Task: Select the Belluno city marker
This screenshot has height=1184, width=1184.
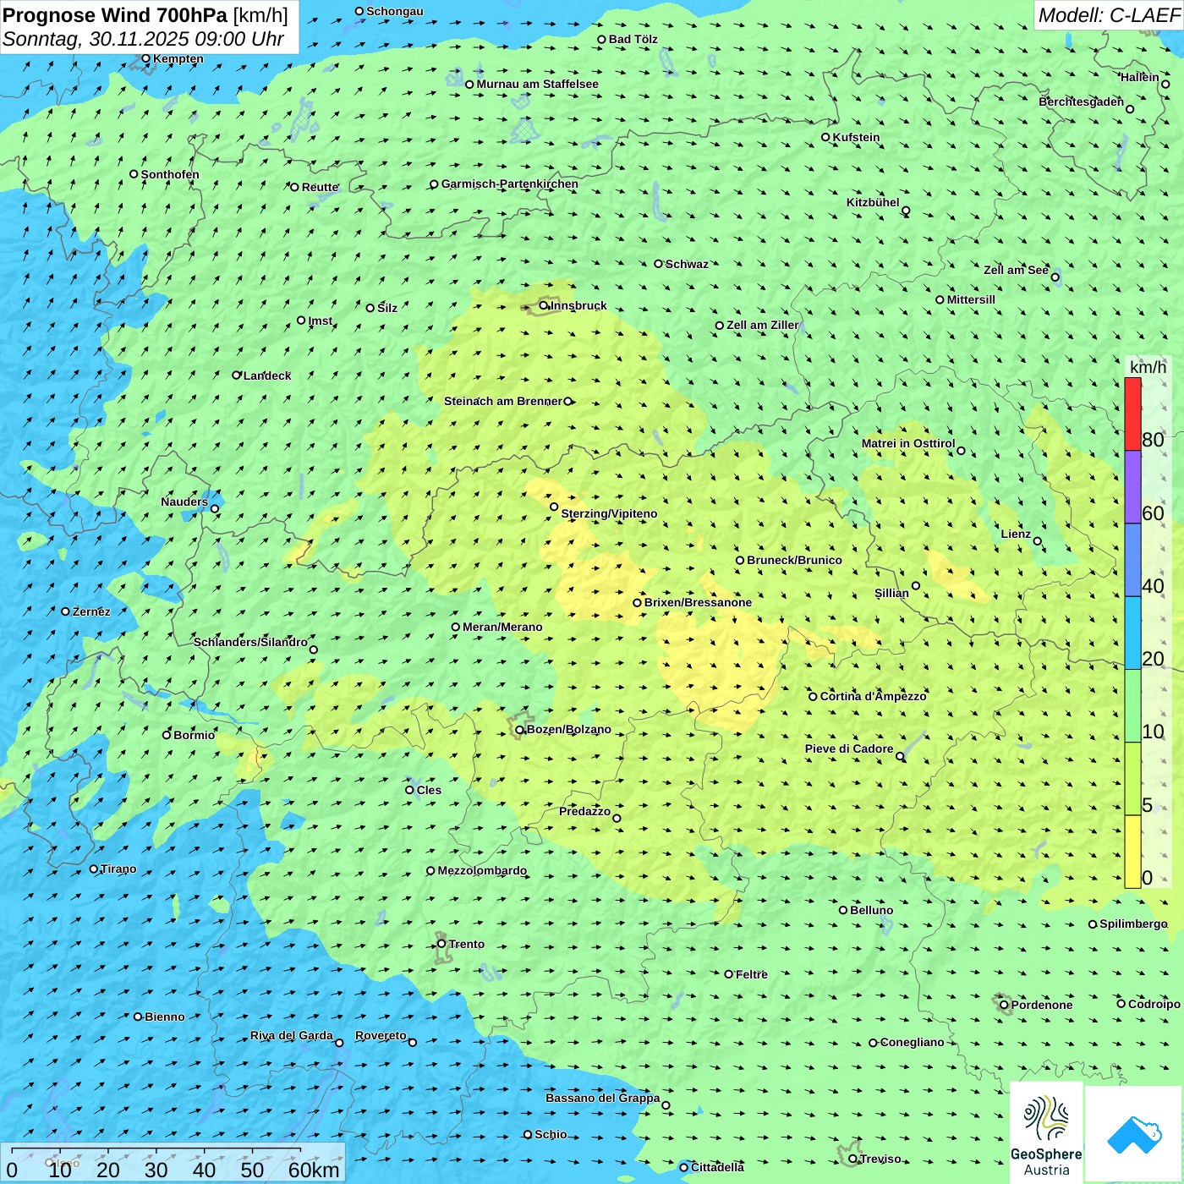Action: [842, 910]
